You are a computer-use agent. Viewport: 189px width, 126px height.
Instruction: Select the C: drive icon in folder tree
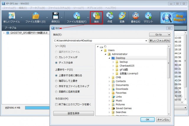pyautogui.click(x=102, y=47)
